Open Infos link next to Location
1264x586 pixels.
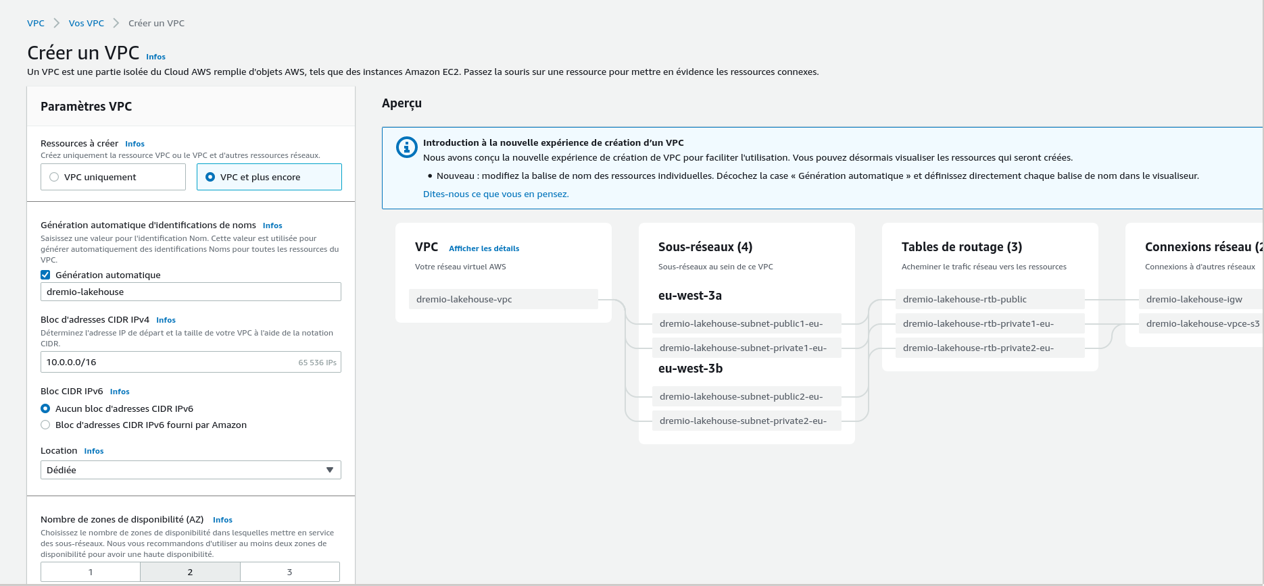[94, 451]
